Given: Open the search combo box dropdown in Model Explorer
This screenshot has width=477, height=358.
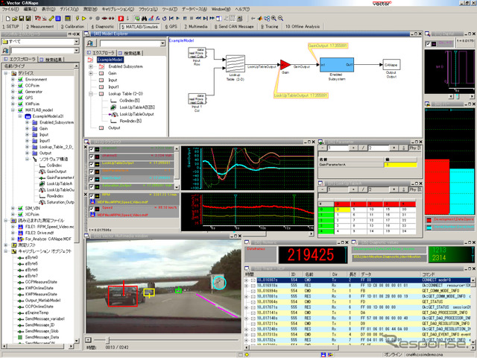Looking at the screenshot, I should (x=162, y=43).
